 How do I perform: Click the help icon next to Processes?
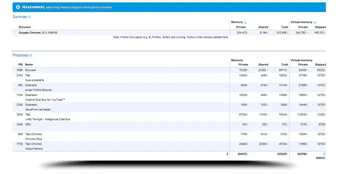point(30,55)
